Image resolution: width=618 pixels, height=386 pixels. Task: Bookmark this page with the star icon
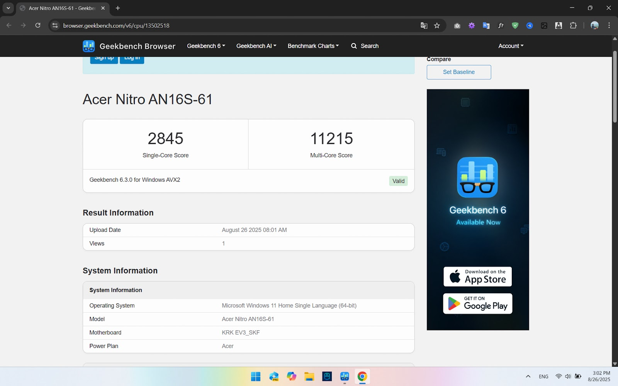point(437,25)
